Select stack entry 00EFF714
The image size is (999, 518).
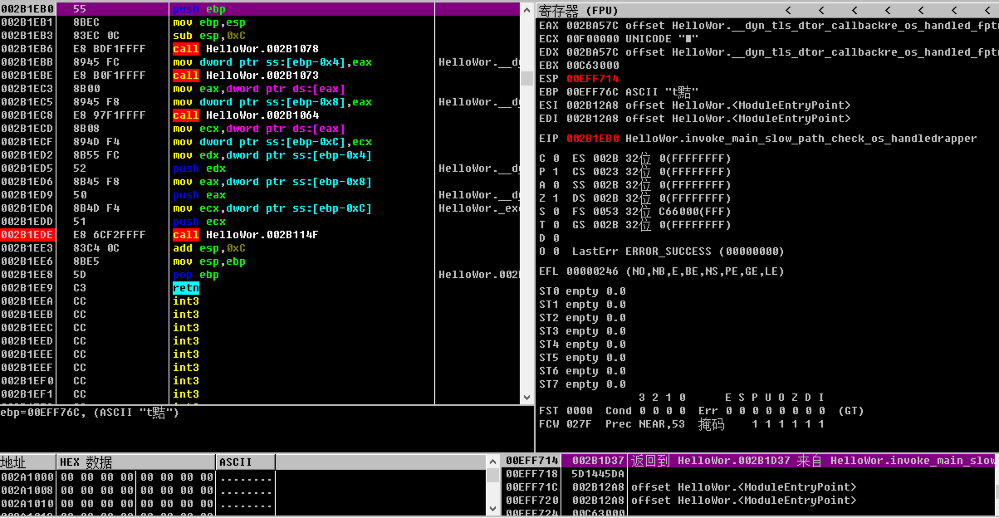532,460
